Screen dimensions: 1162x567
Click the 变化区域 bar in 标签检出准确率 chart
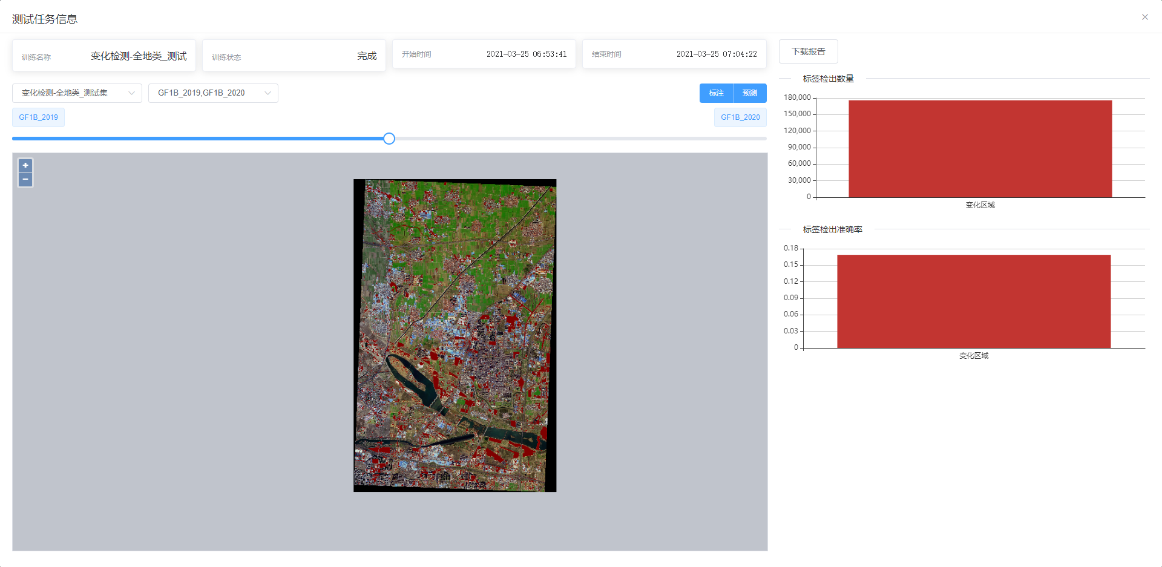pyautogui.click(x=974, y=301)
